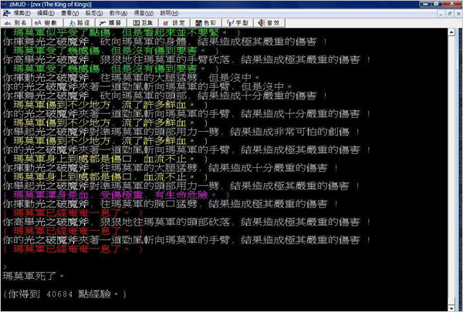Open the 色彩 (colors) toolbar button
463x312 pixels.
click(206, 22)
